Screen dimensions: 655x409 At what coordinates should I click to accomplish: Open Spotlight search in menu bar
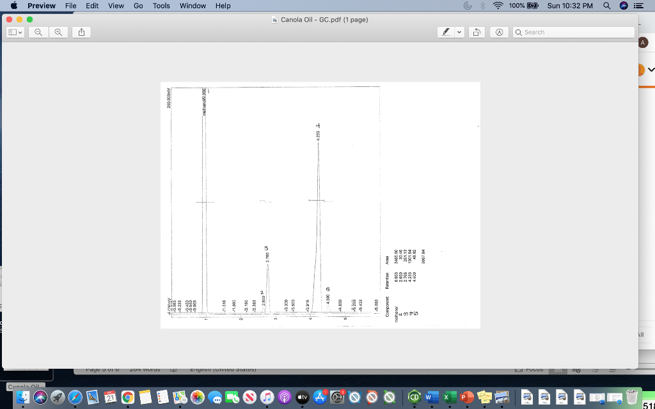click(x=607, y=5)
